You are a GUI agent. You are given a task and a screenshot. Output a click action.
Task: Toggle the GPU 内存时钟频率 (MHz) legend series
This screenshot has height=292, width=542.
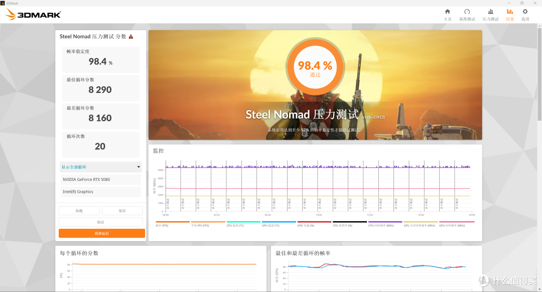(421, 224)
